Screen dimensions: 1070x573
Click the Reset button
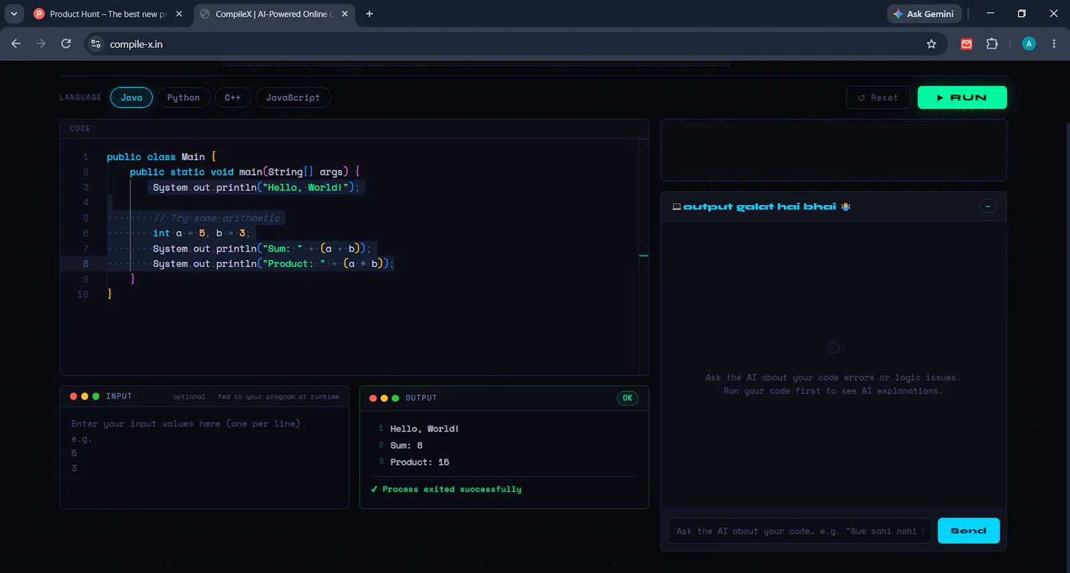[878, 98]
